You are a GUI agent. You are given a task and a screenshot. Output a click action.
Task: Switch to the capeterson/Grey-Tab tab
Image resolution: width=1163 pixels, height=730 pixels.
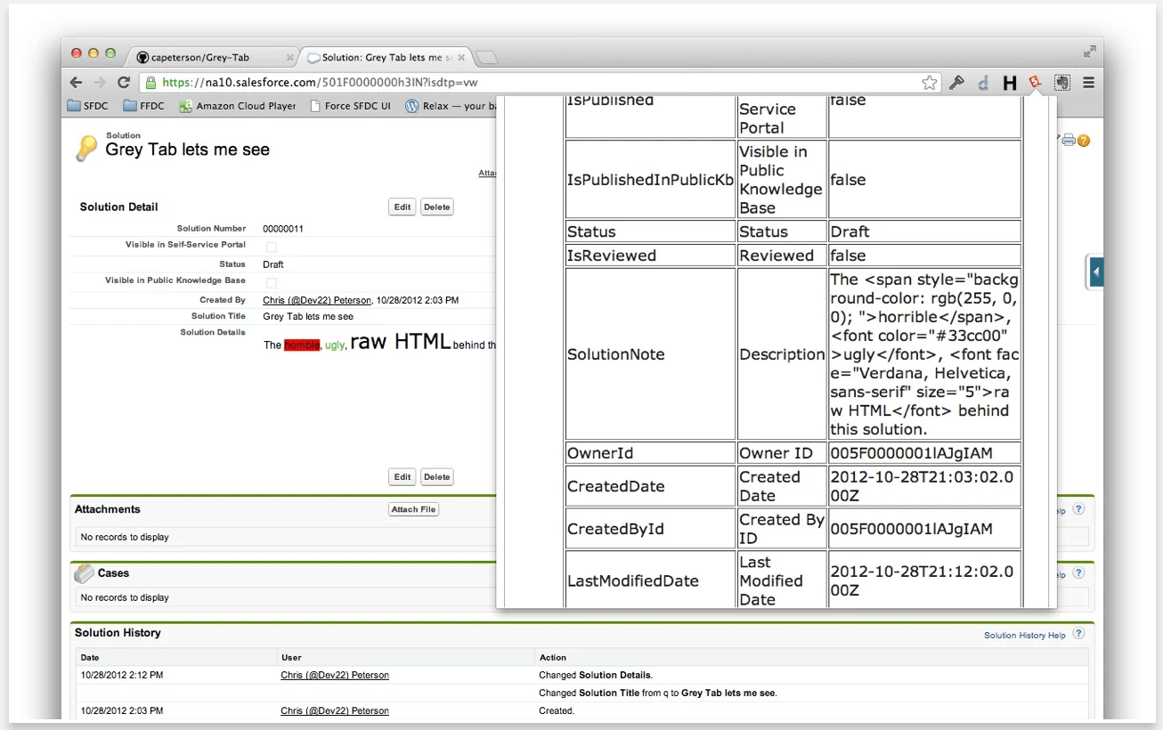coord(212,57)
